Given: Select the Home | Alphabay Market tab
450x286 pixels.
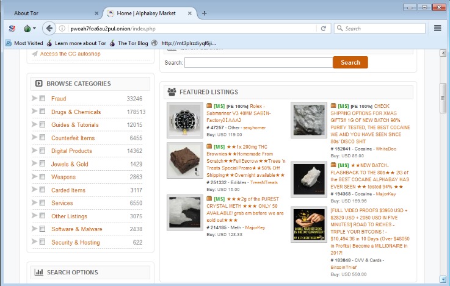Looking at the screenshot, I should pyautogui.click(x=149, y=13).
